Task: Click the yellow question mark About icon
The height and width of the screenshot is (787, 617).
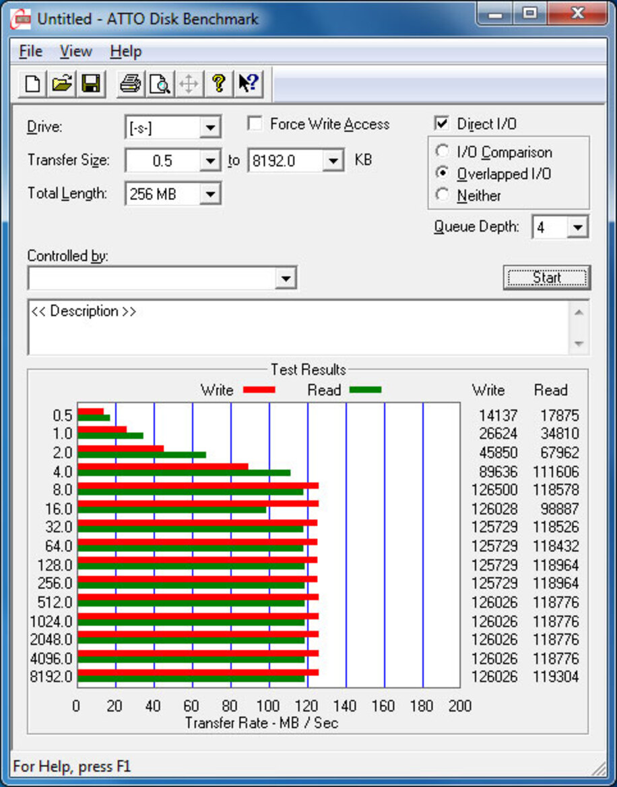Action: click(218, 83)
